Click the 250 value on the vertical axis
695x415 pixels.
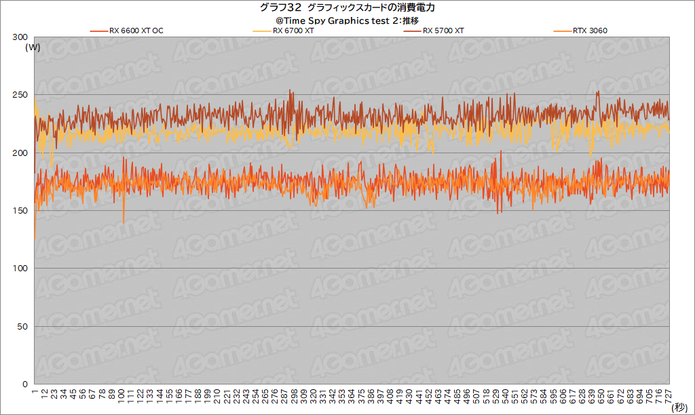[x=20, y=95]
